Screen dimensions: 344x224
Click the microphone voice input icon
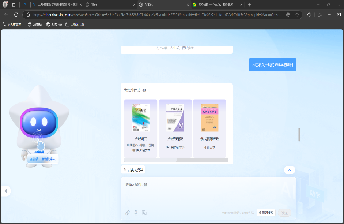click(x=136, y=213)
